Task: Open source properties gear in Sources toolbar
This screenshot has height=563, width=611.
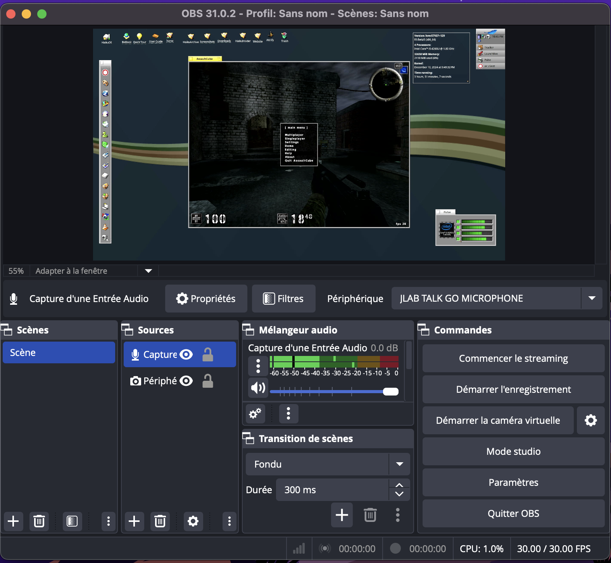Action: pos(193,521)
